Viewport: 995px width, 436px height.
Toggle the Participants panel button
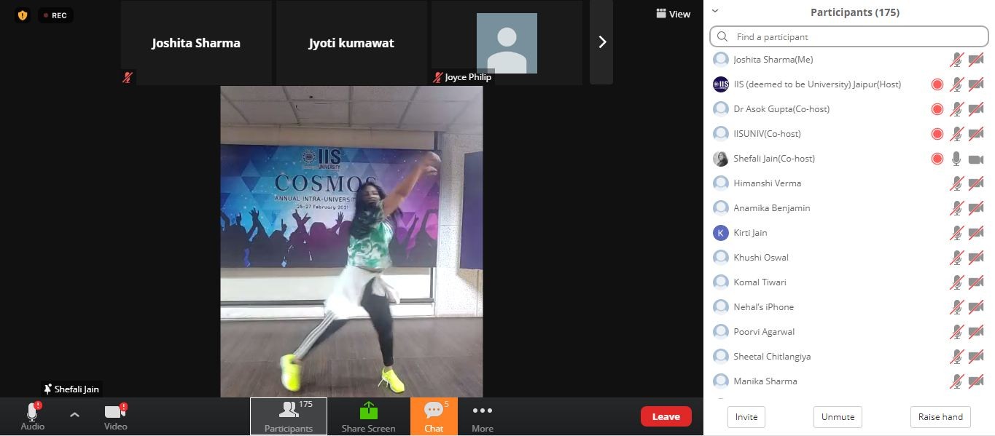(x=289, y=416)
